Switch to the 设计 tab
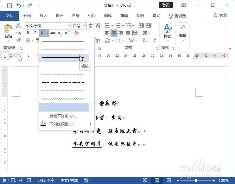Viewport: 235px width, 184px height. coord(59,16)
